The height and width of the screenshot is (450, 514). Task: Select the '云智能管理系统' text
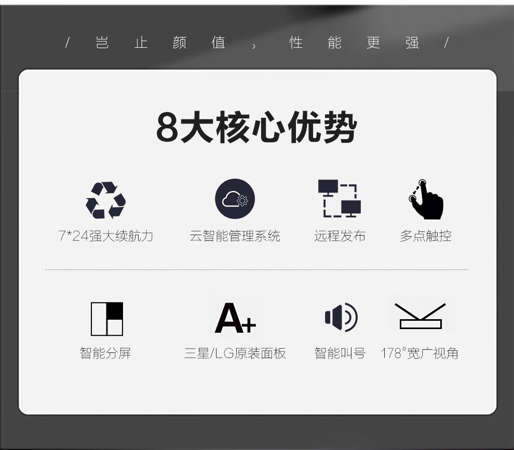click(235, 236)
